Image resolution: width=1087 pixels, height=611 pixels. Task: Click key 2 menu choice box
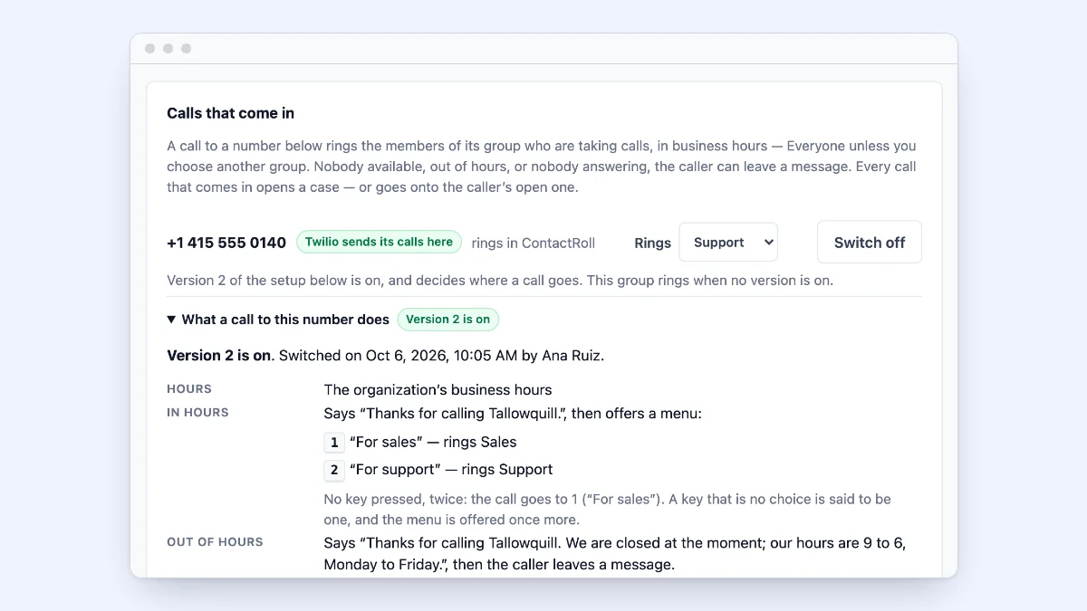[x=334, y=470]
